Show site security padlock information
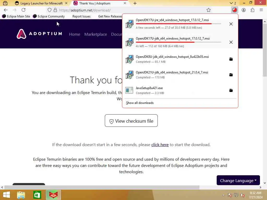Image resolution: width=267 pixels, height=200 pixels. click(x=55, y=10)
